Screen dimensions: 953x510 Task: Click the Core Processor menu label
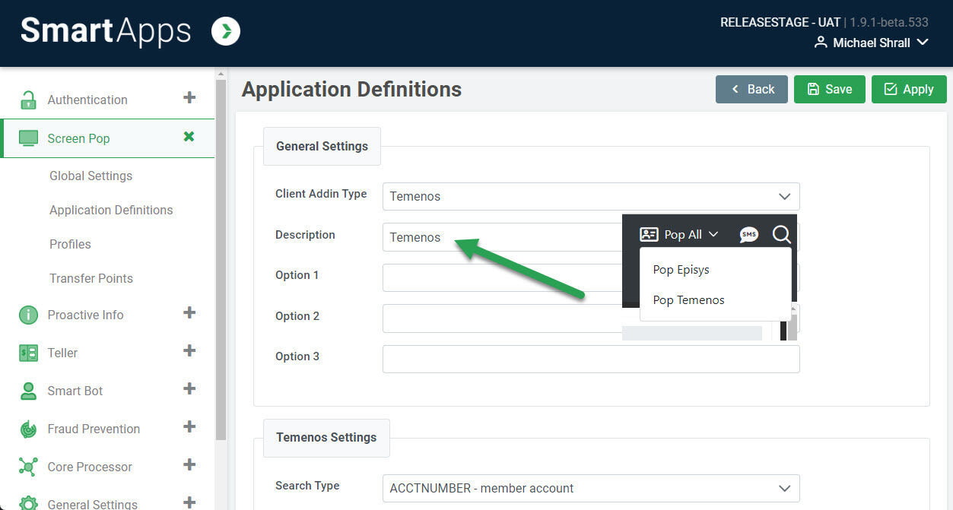90,467
